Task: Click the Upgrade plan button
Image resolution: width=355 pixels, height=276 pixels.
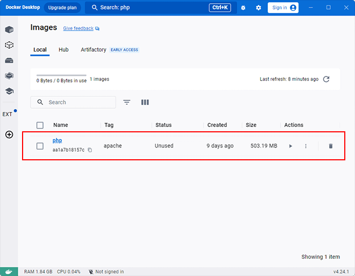Action: [62, 8]
